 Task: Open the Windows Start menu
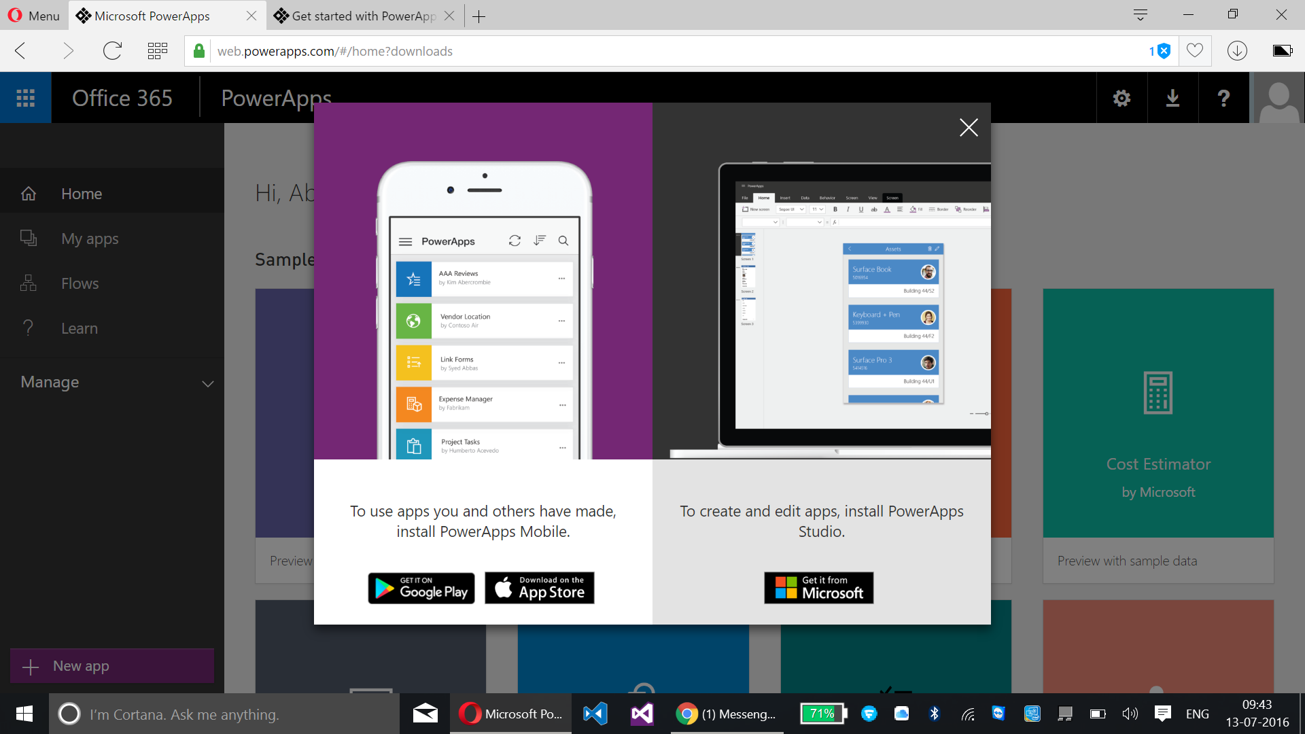(x=24, y=714)
